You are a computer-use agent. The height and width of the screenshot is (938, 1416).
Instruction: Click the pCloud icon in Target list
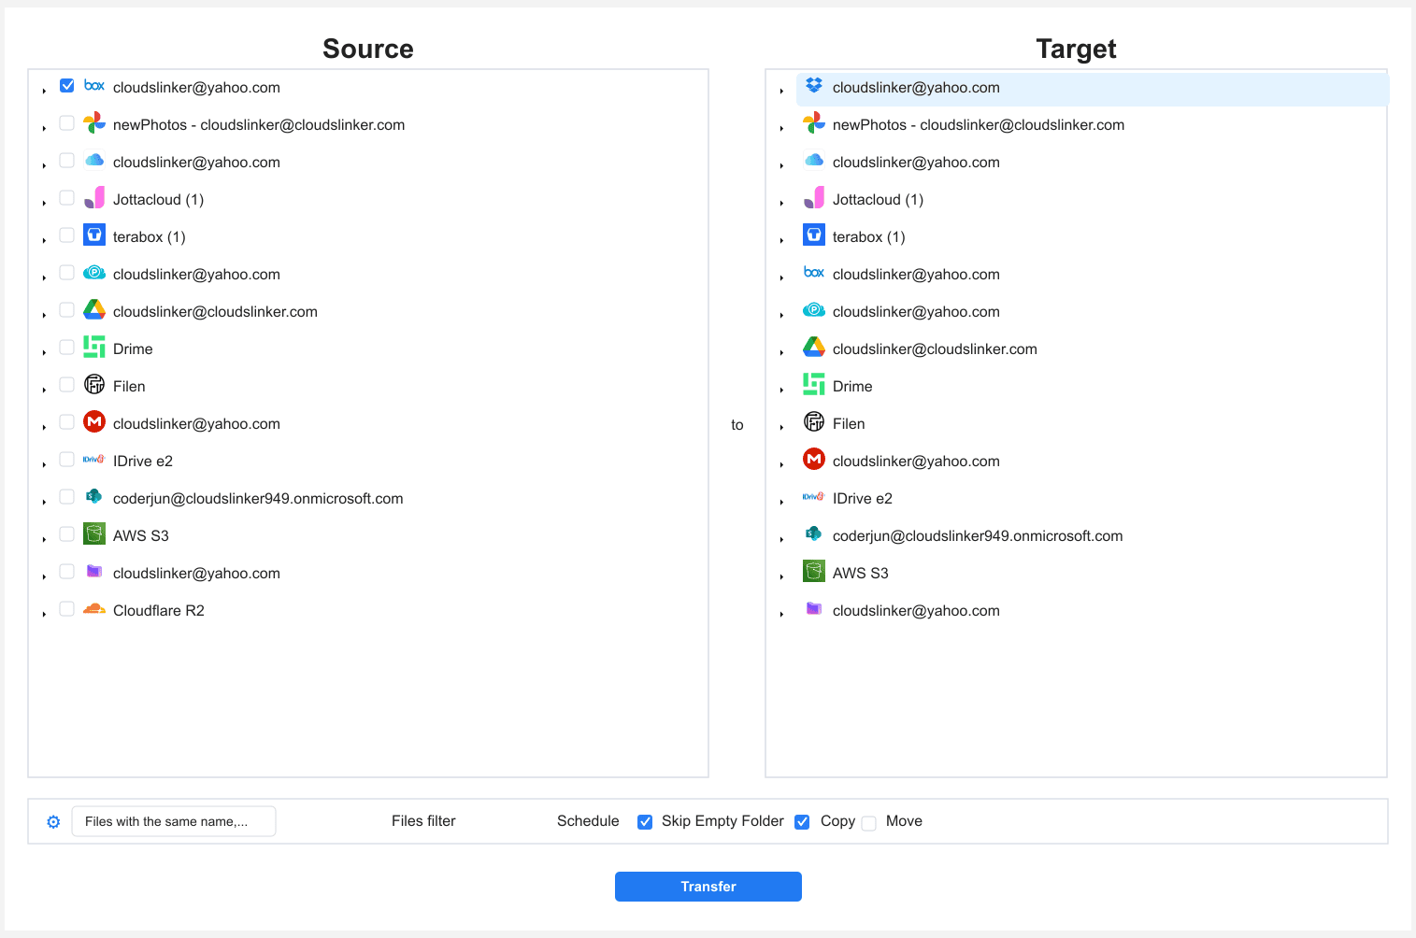click(x=814, y=310)
